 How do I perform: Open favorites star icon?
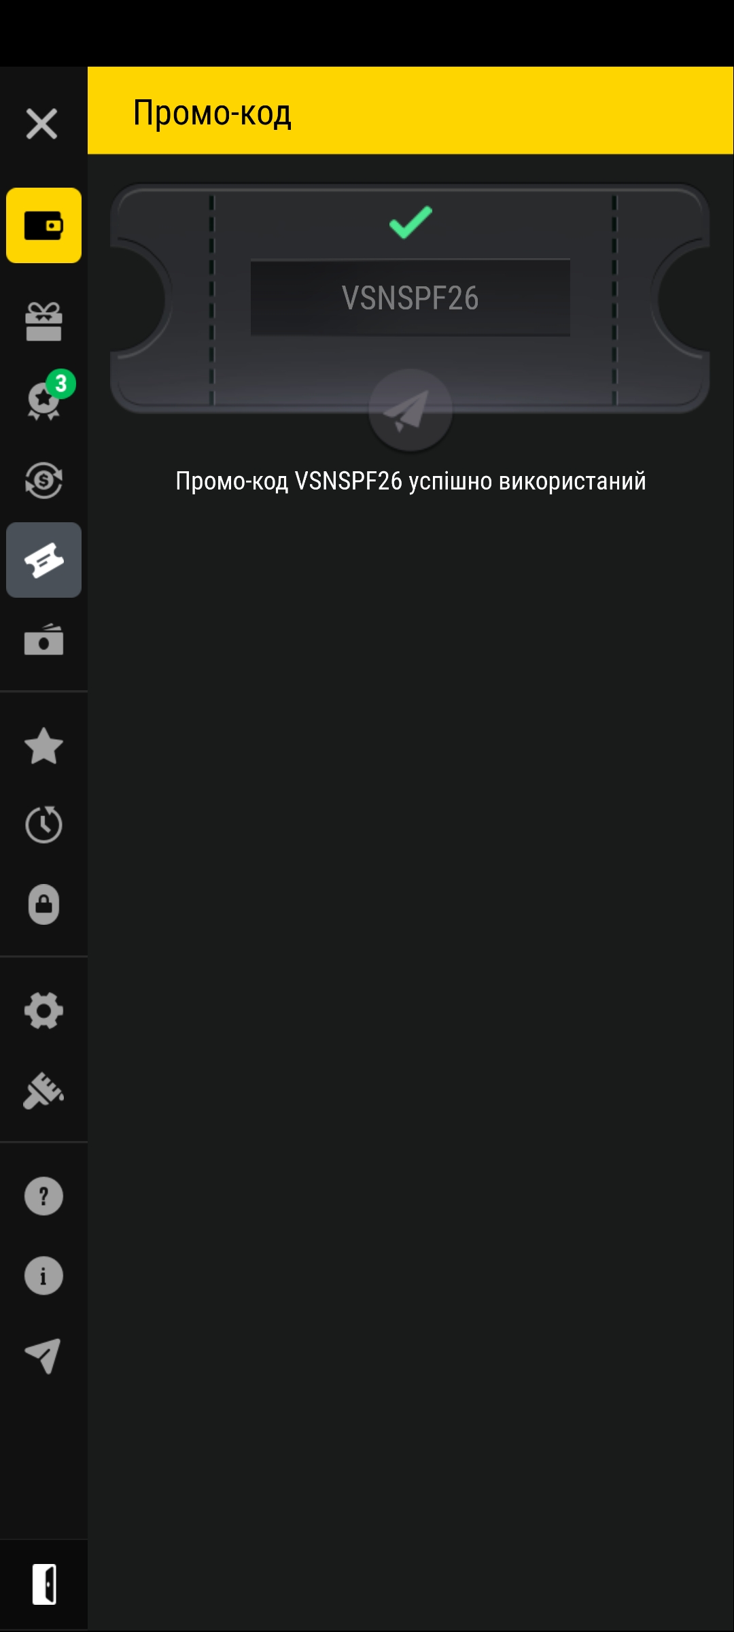[x=43, y=745]
